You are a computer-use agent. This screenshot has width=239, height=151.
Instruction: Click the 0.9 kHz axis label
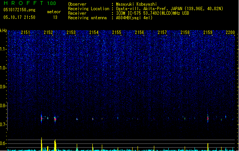tap(3, 87)
